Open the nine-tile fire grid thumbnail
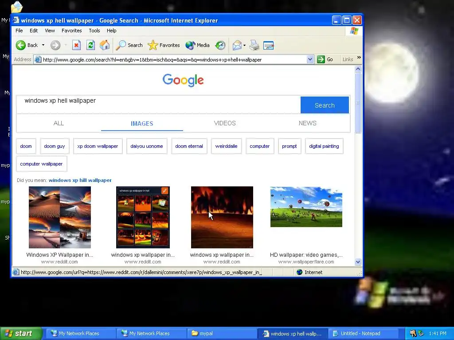 click(143, 217)
